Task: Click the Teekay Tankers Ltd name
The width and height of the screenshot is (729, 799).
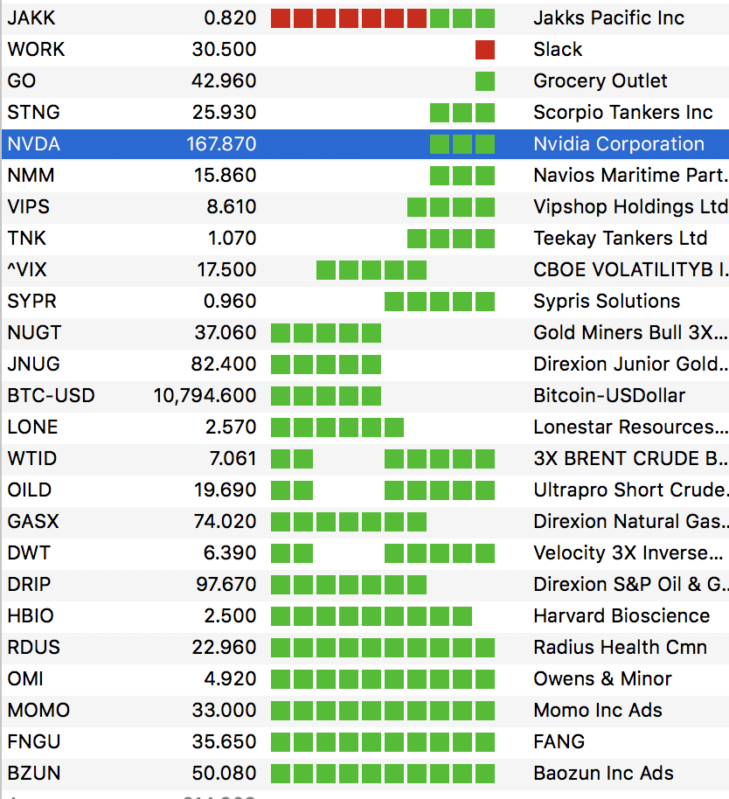Action: pos(621,239)
